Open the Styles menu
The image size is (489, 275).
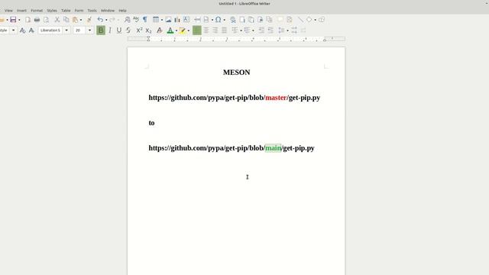pos(52,10)
